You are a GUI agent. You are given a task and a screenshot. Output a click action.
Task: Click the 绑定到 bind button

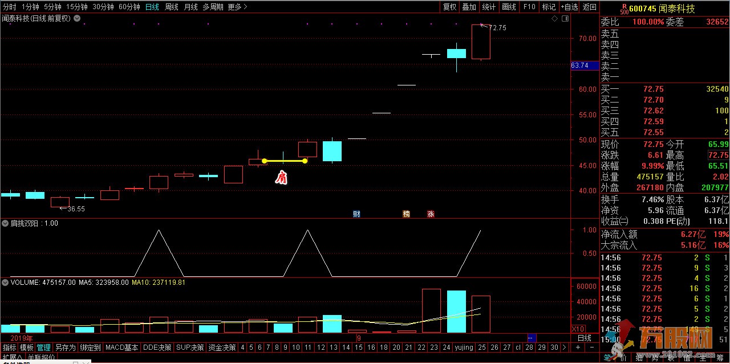90,347
